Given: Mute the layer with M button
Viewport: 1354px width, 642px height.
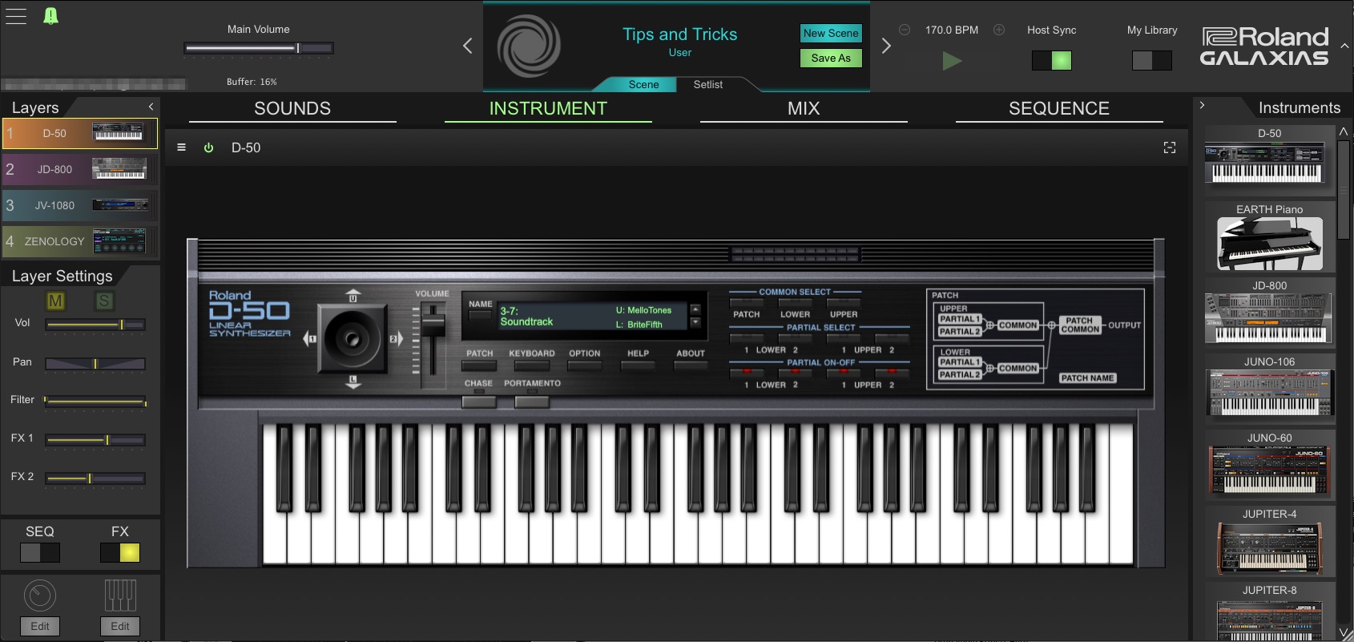Looking at the screenshot, I should 55,301.
